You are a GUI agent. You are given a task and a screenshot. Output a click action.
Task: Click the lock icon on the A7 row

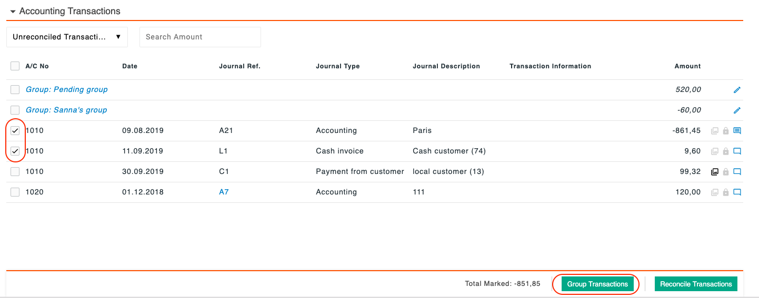pos(726,192)
